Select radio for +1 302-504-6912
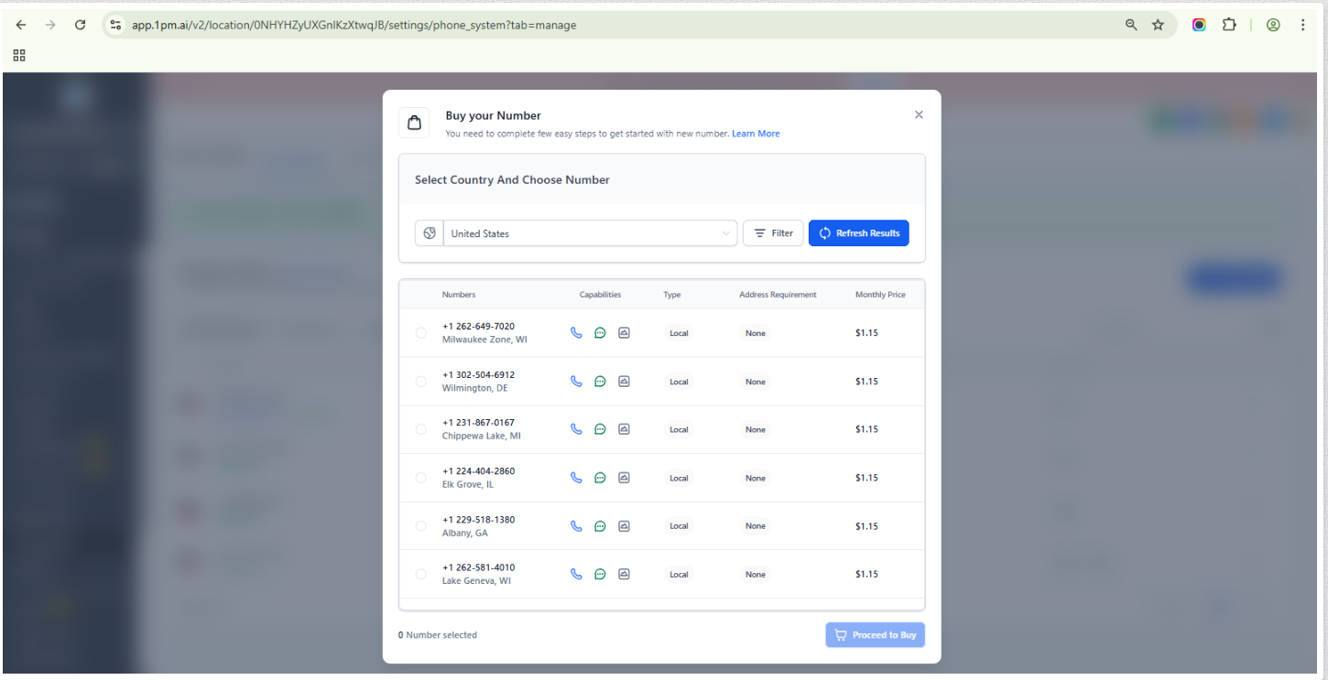This screenshot has height=680, width=1328. (x=421, y=382)
